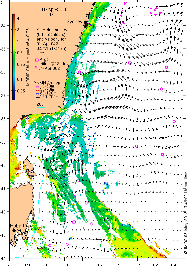
Task: Click the cyan 200m isobath legend line
Action: pos(41,107)
